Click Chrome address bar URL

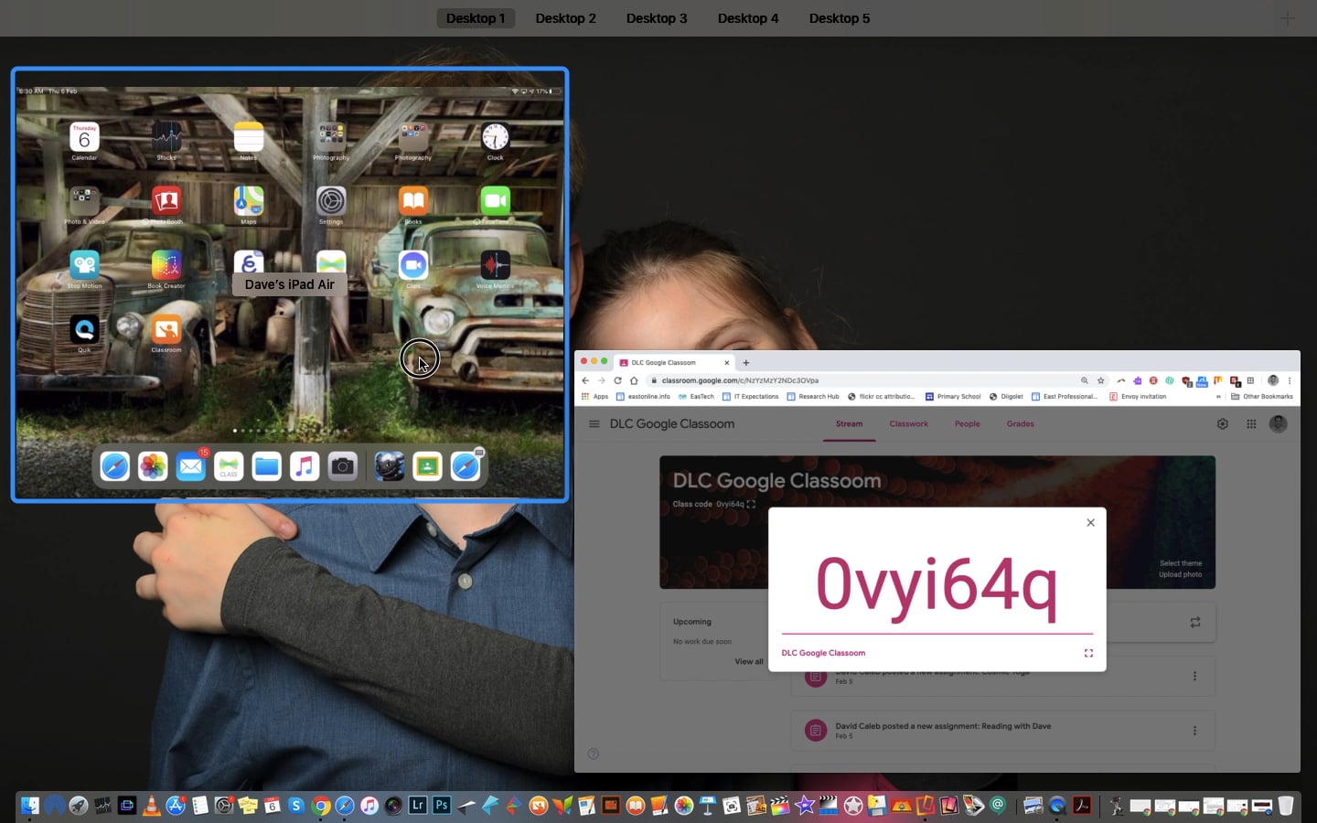coord(740,380)
